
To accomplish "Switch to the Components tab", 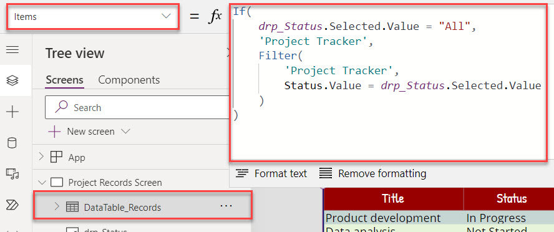I will (x=129, y=80).
